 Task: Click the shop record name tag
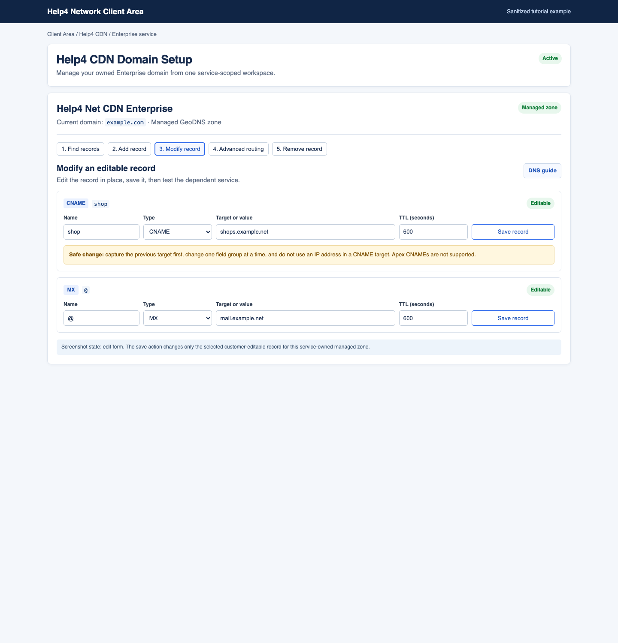point(101,204)
